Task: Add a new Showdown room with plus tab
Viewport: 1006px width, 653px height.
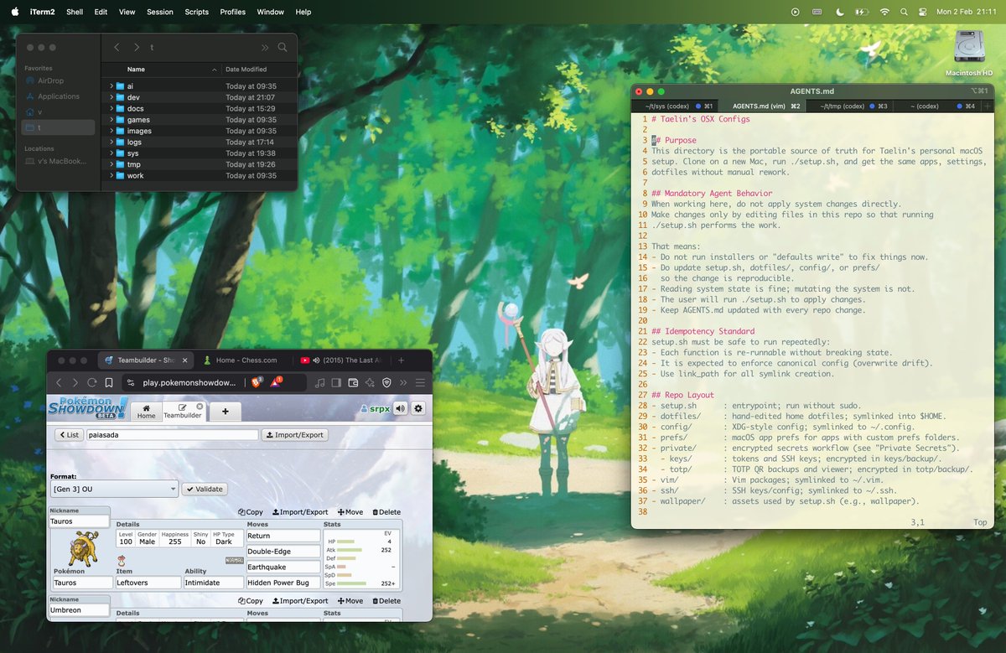Action: coord(226,412)
